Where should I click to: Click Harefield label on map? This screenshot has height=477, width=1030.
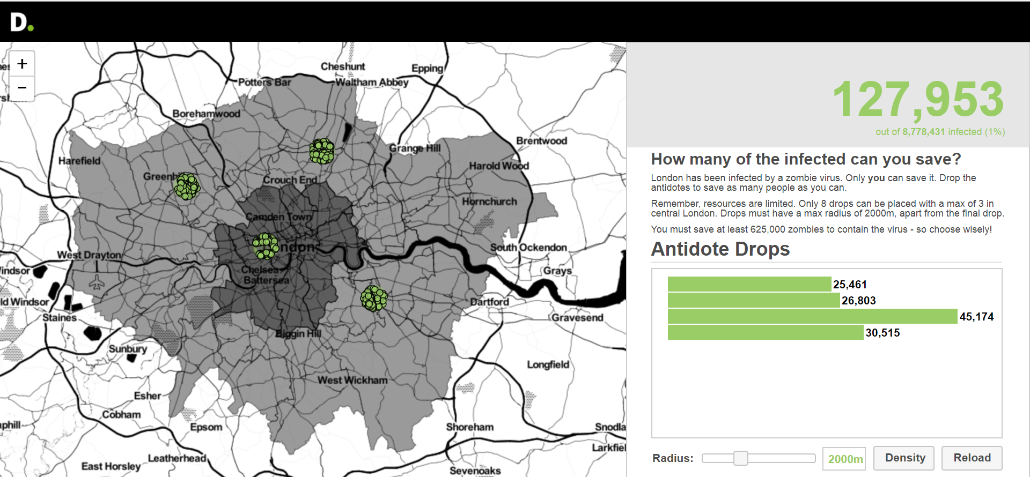[x=79, y=161]
